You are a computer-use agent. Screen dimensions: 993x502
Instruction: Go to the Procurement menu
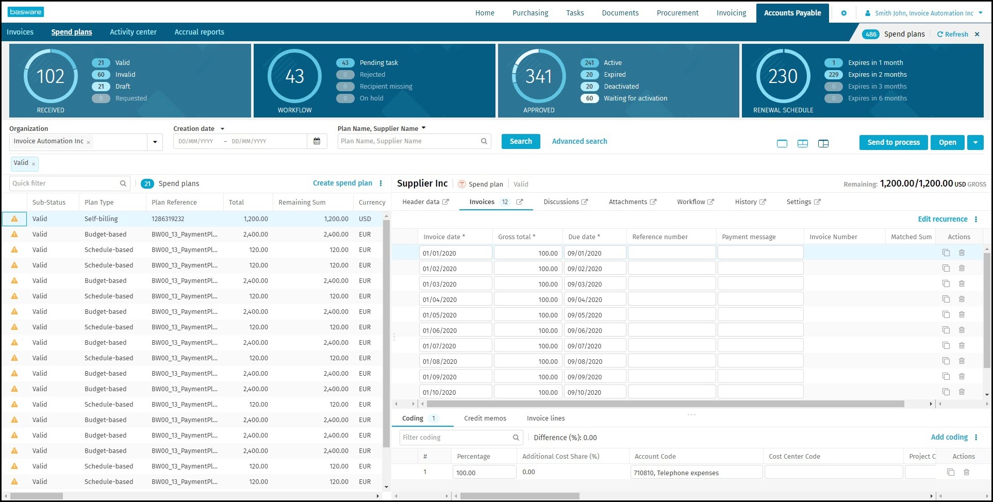677,13
